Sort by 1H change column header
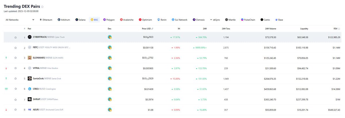This screenshot has width=345, height=118. click(179, 29)
